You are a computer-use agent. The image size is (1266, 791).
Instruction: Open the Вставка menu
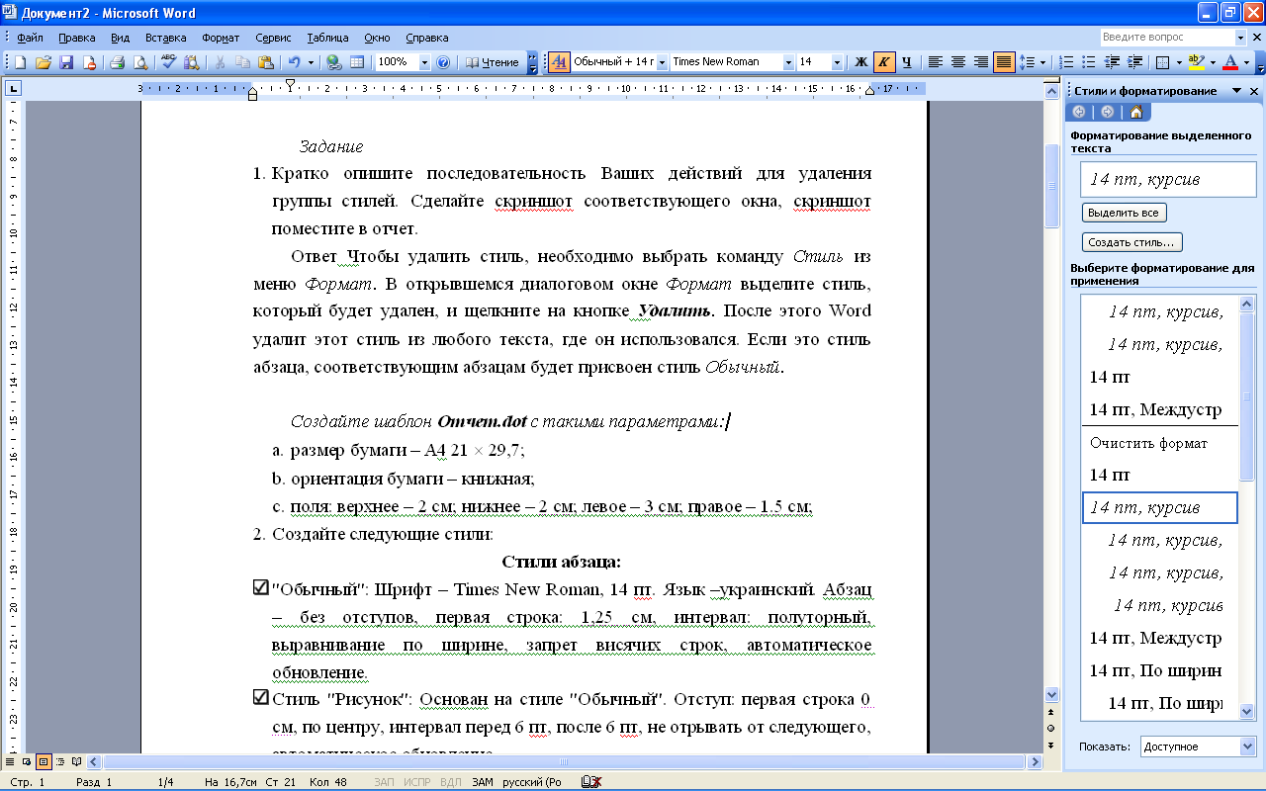pos(165,38)
